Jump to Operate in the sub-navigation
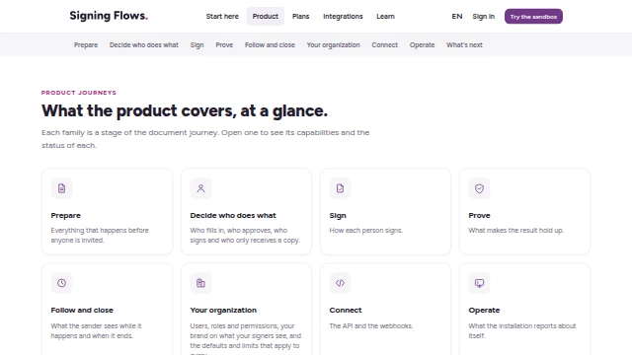The image size is (632, 355). pyautogui.click(x=422, y=45)
